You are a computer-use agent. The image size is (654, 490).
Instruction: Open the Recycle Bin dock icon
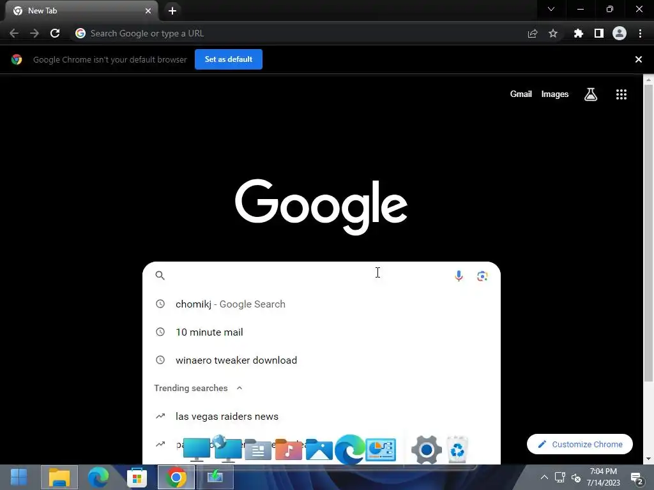click(457, 449)
